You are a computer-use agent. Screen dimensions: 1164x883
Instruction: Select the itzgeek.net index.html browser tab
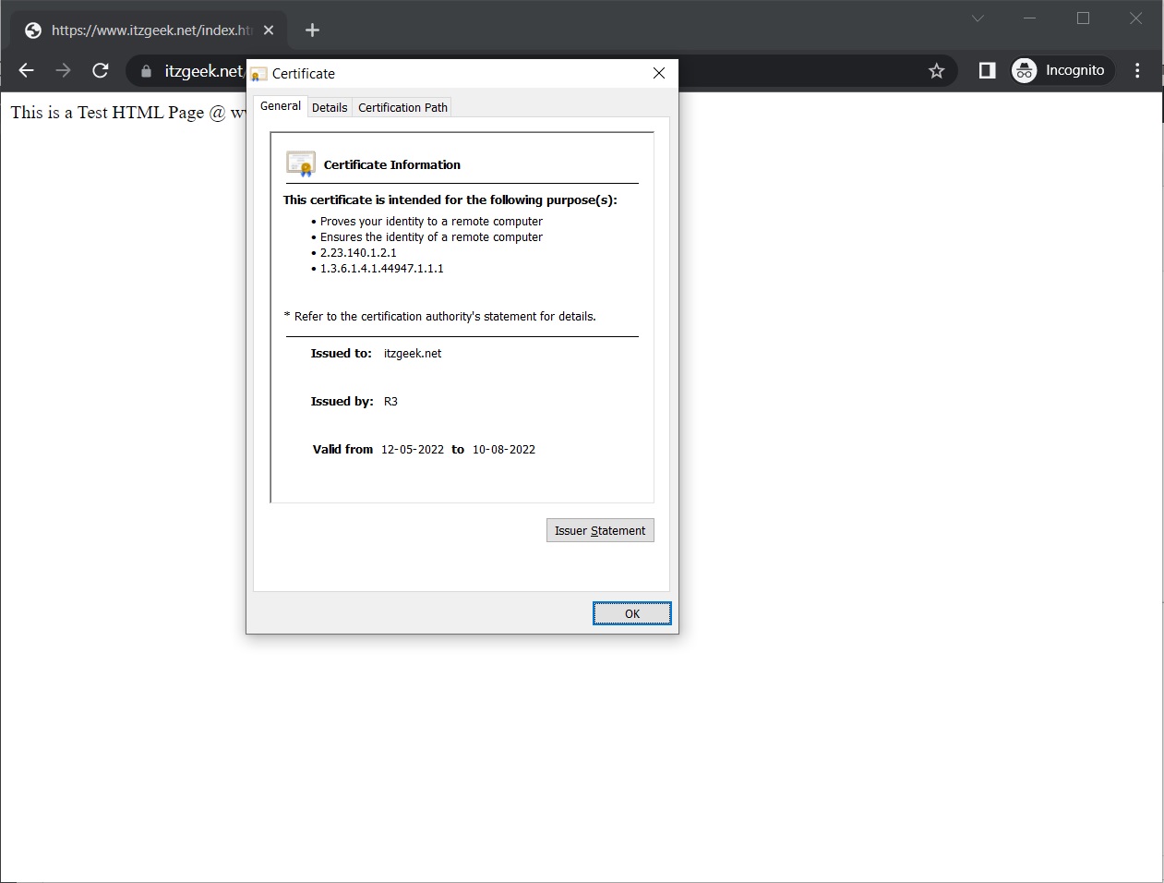pos(148,30)
